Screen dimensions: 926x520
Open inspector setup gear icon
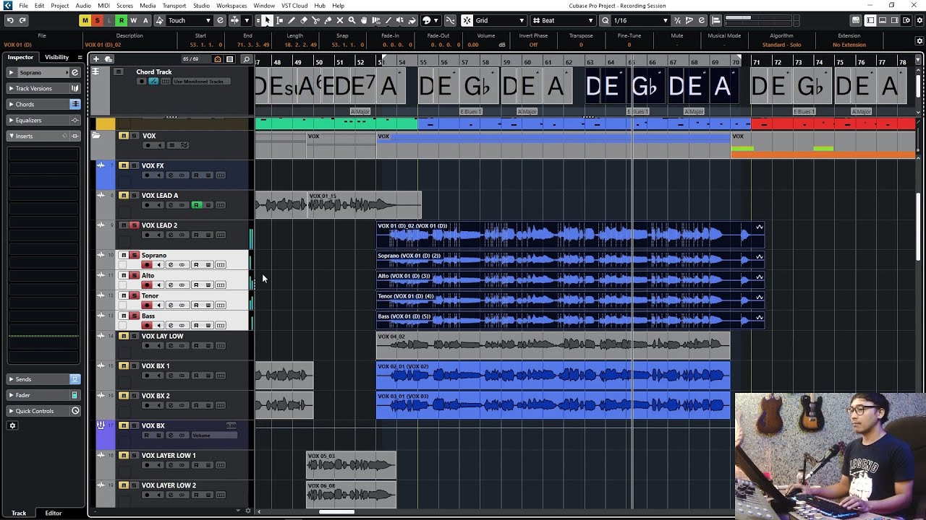[x=12, y=425]
